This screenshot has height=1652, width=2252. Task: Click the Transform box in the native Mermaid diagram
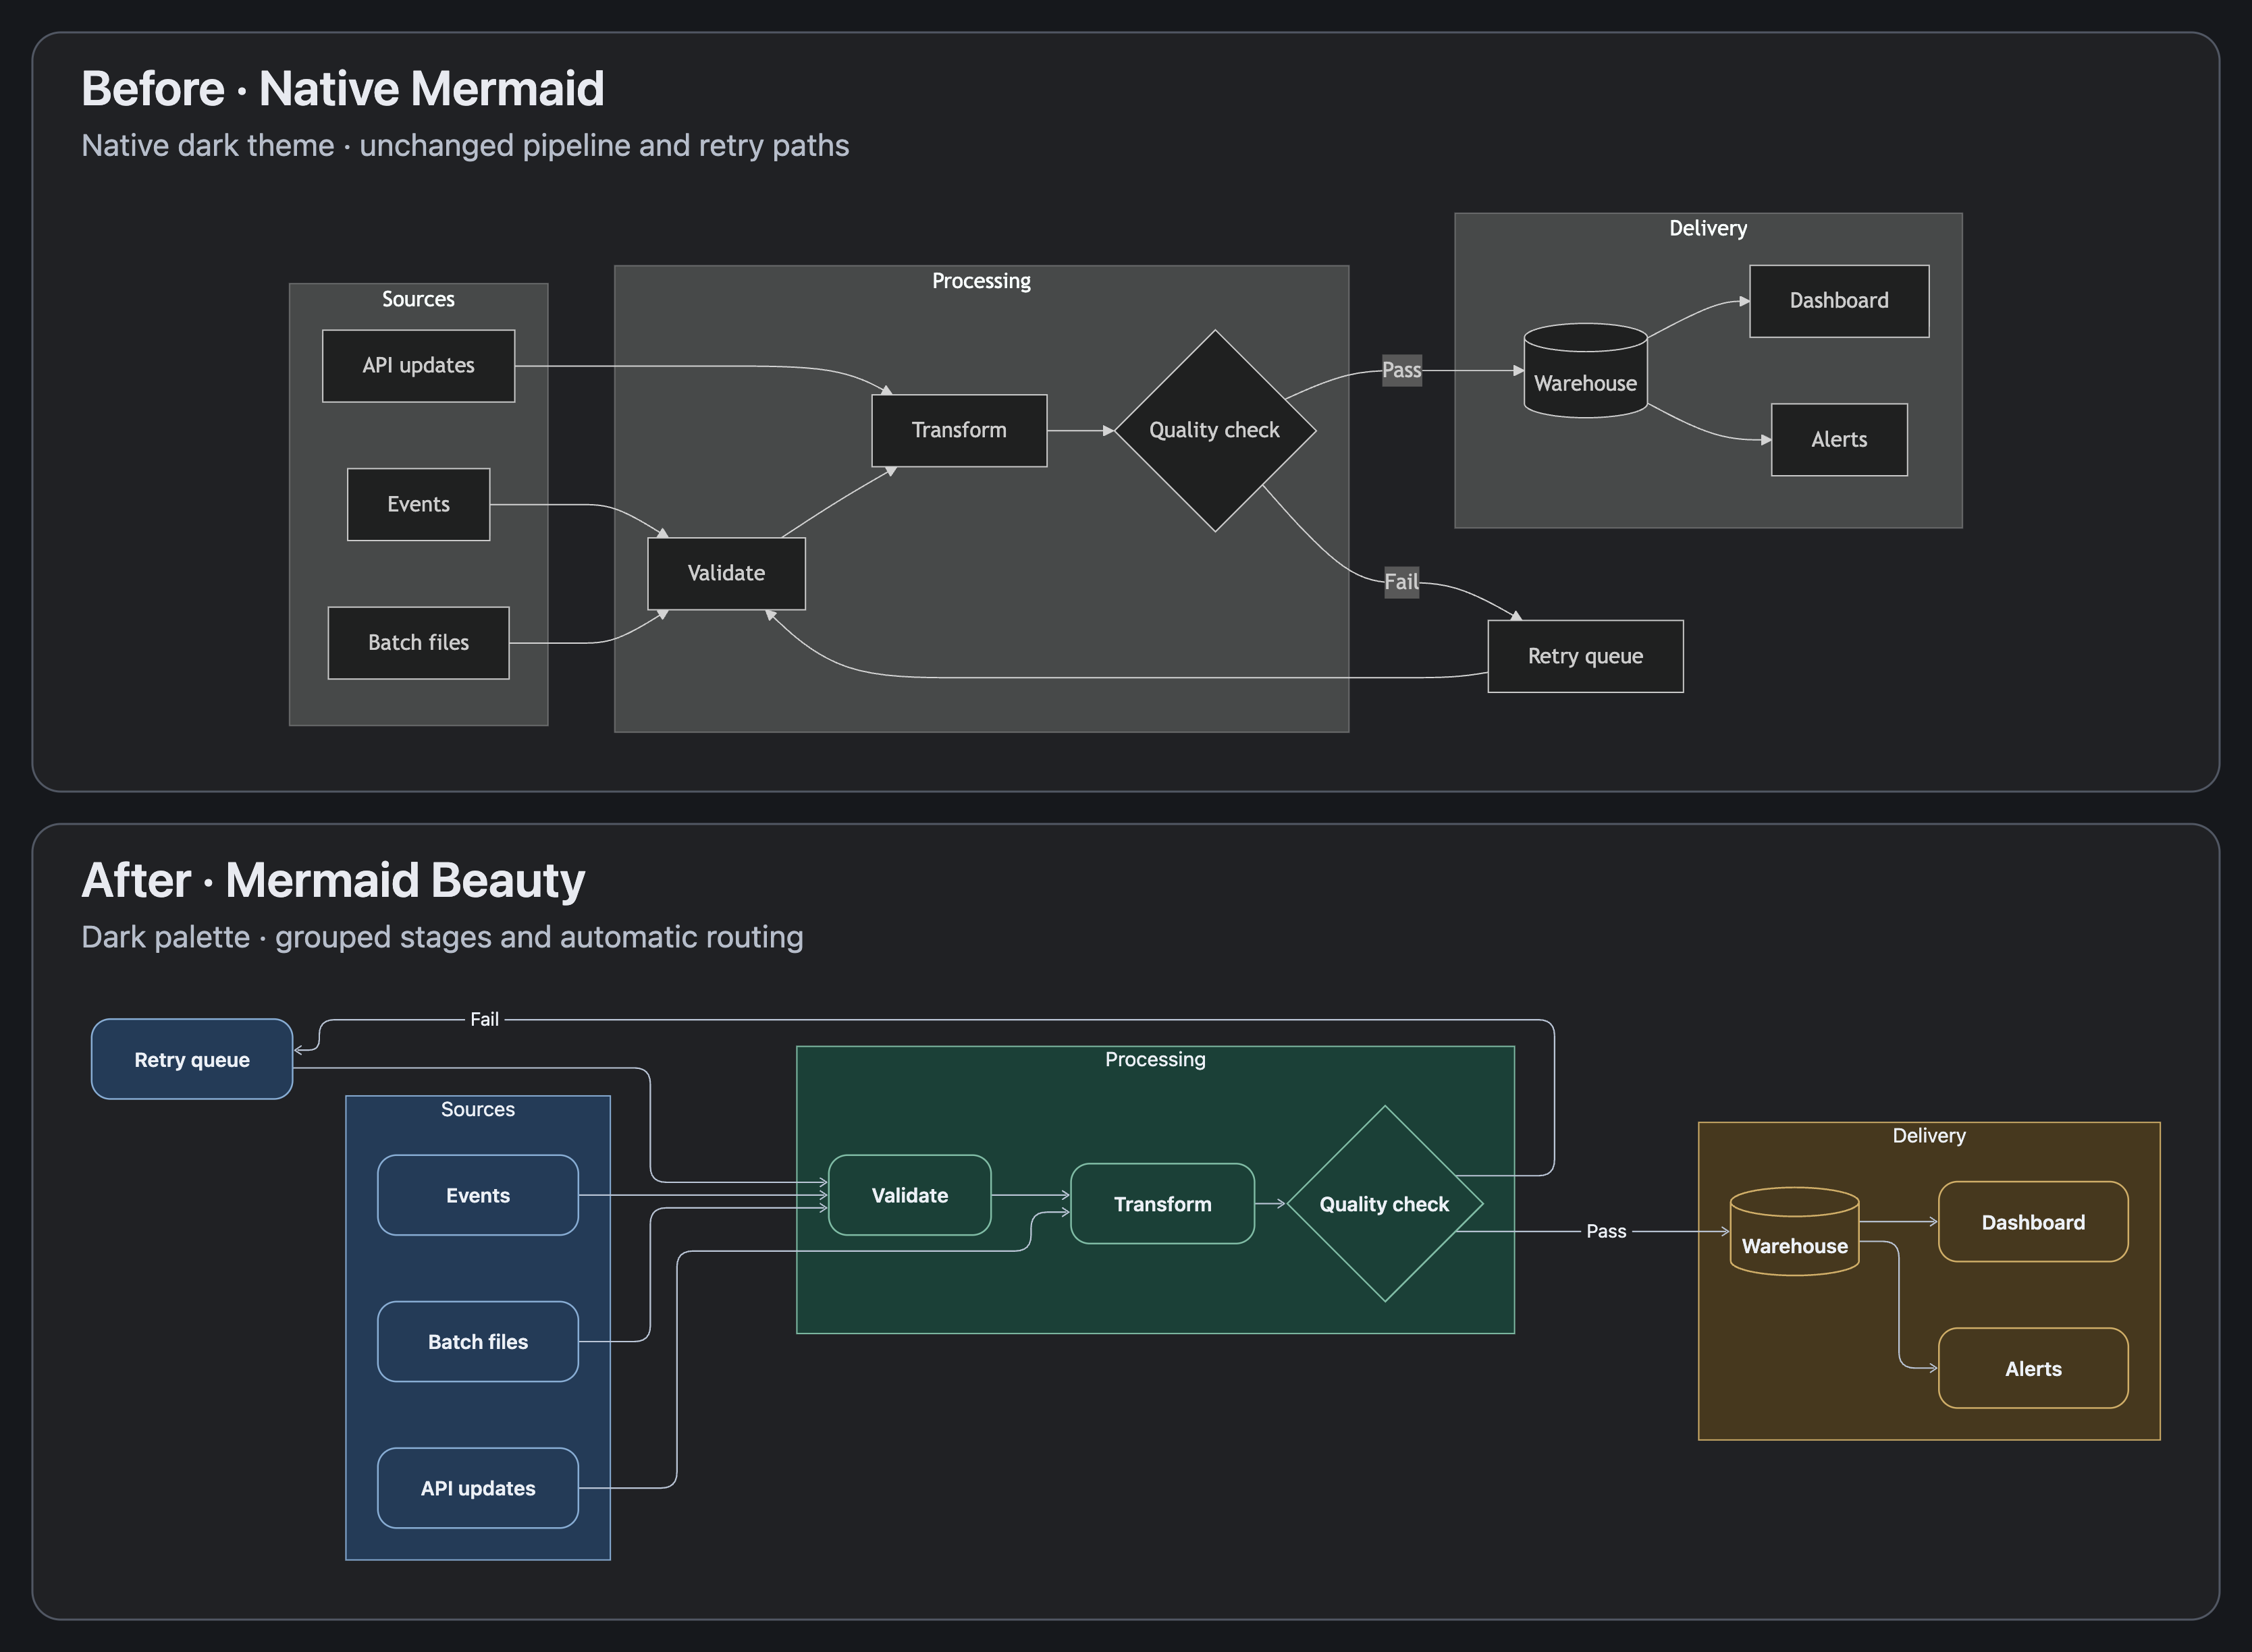click(959, 430)
